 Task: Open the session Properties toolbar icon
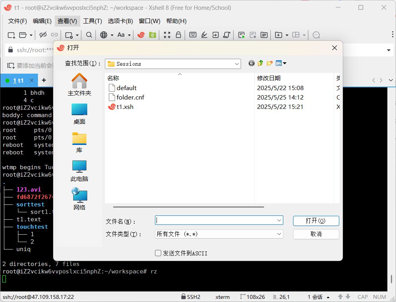pyautogui.click(x=69, y=35)
